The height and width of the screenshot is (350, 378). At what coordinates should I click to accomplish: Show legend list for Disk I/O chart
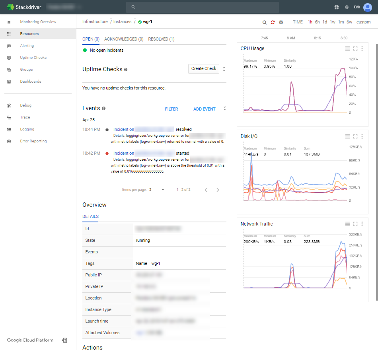tap(348, 136)
